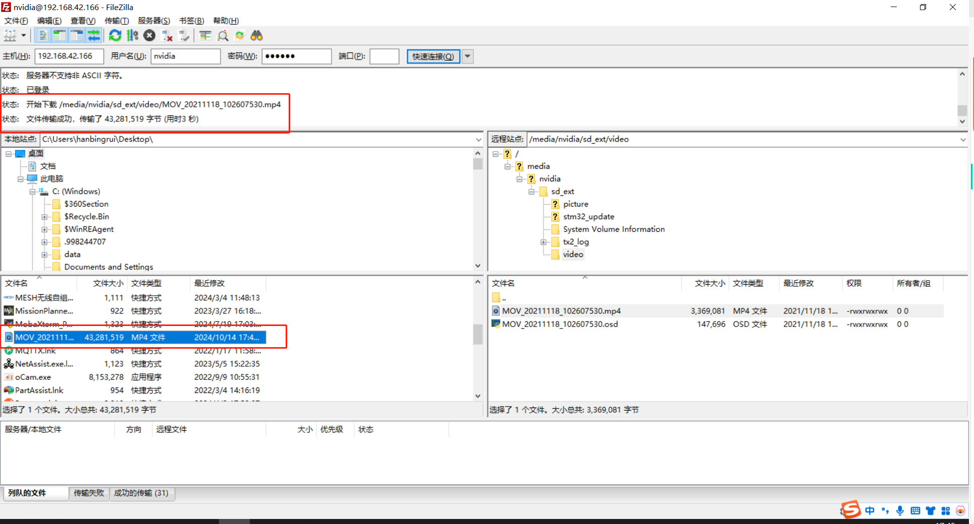
Task: Reconnect to the last server
Action: tap(184, 36)
